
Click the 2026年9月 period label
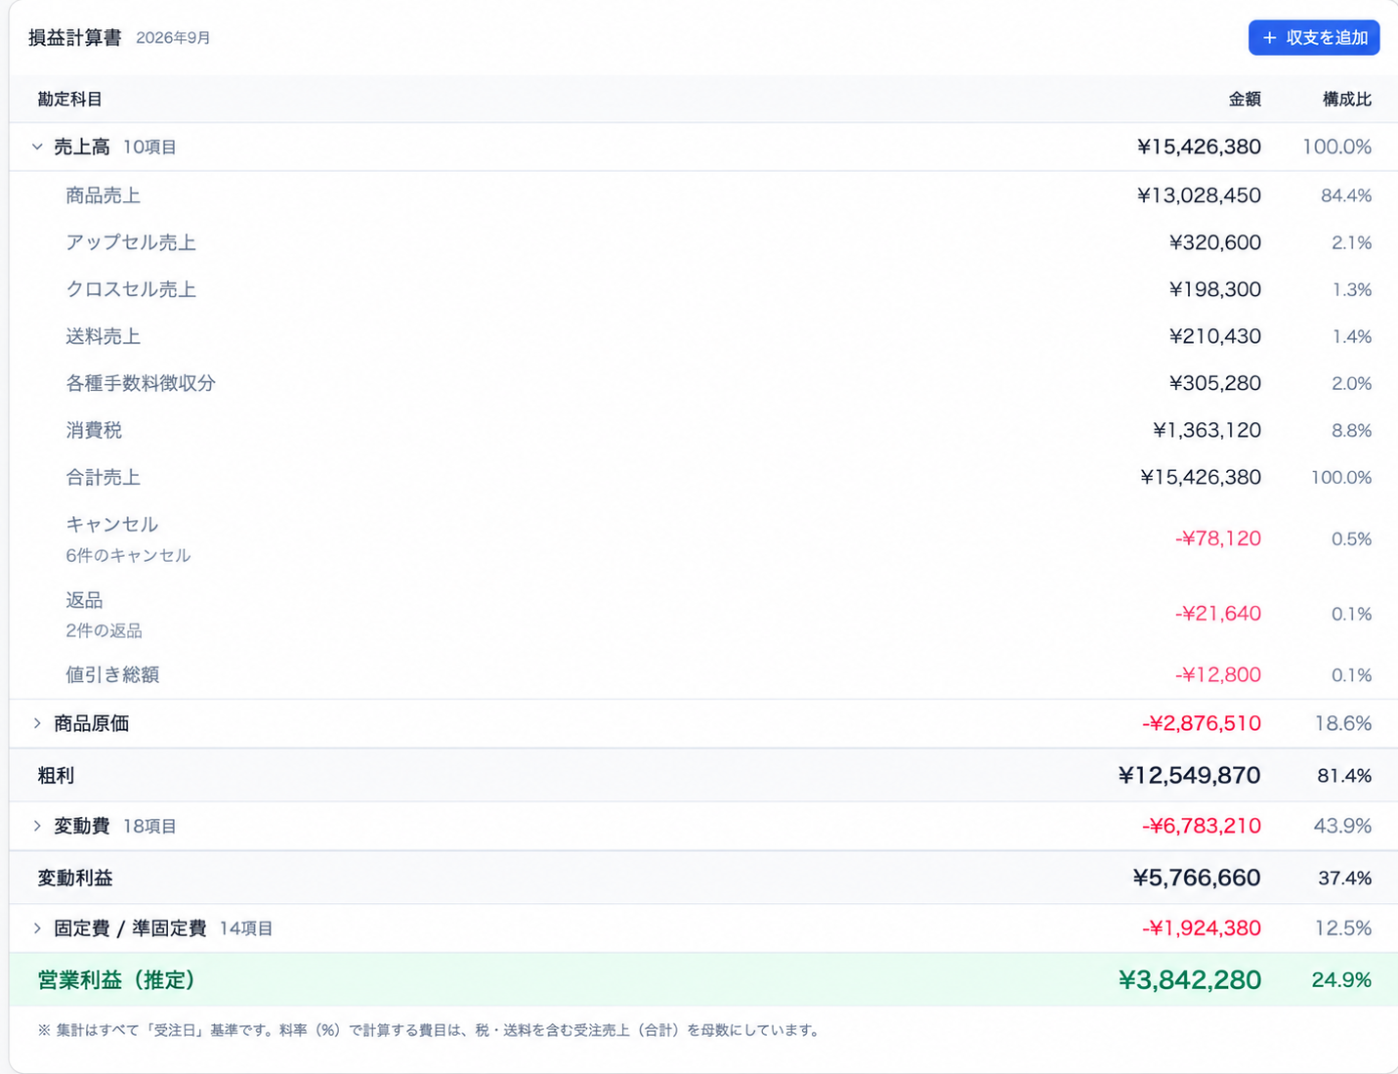click(x=173, y=37)
